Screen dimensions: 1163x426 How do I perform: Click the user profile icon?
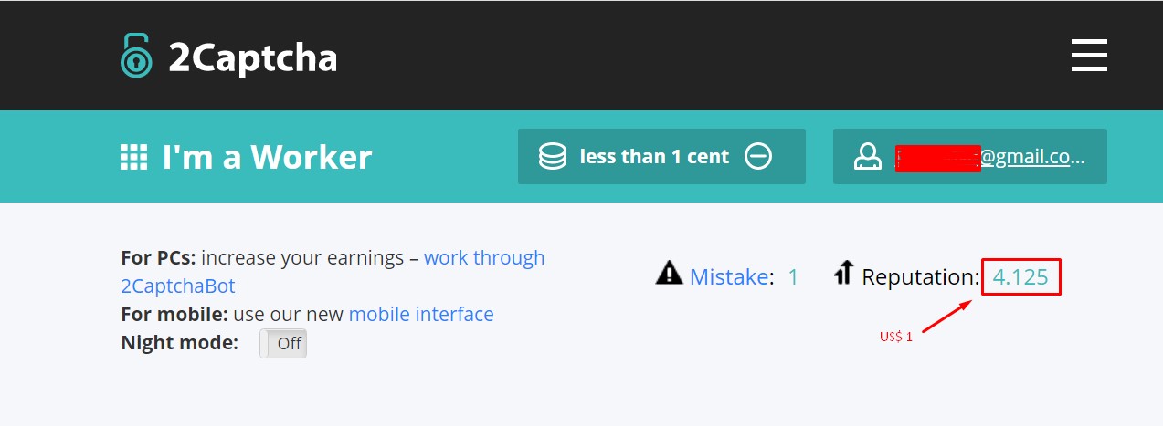866,157
